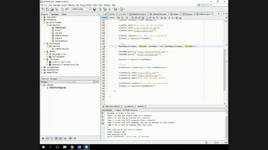The width and height of the screenshot is (268, 150).
Task: Click in the Search (Ctrl+I) field
Action: pos(214,5)
